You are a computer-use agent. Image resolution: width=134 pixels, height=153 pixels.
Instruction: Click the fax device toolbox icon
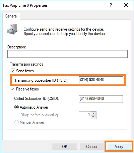12,29
